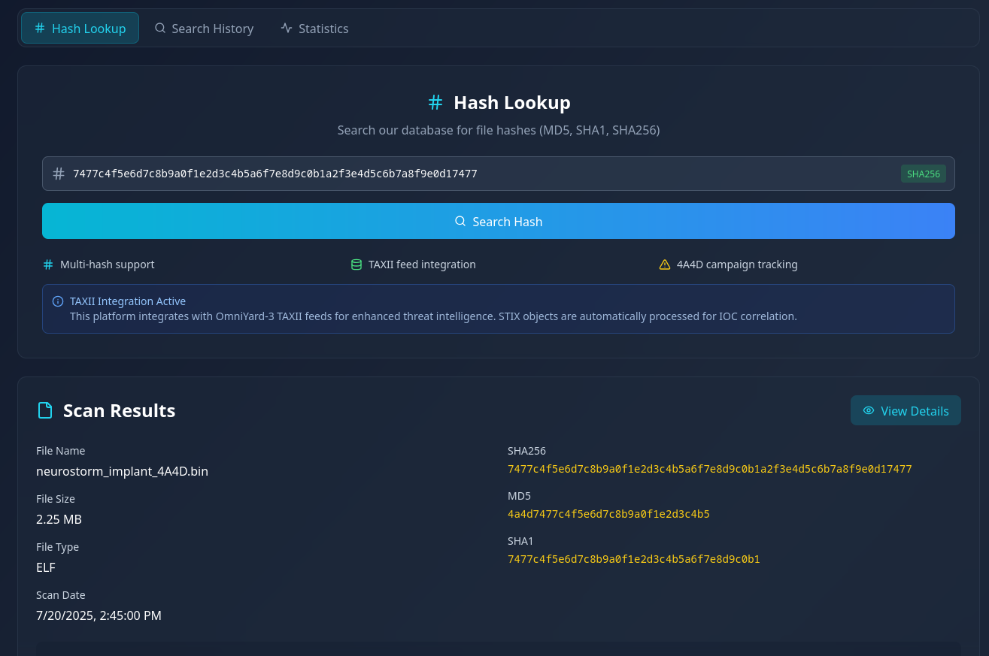Viewport: 989px width, 656px height.
Task: Click the file name neurostorm_implant_4A4D.bin
Action: pos(122,471)
